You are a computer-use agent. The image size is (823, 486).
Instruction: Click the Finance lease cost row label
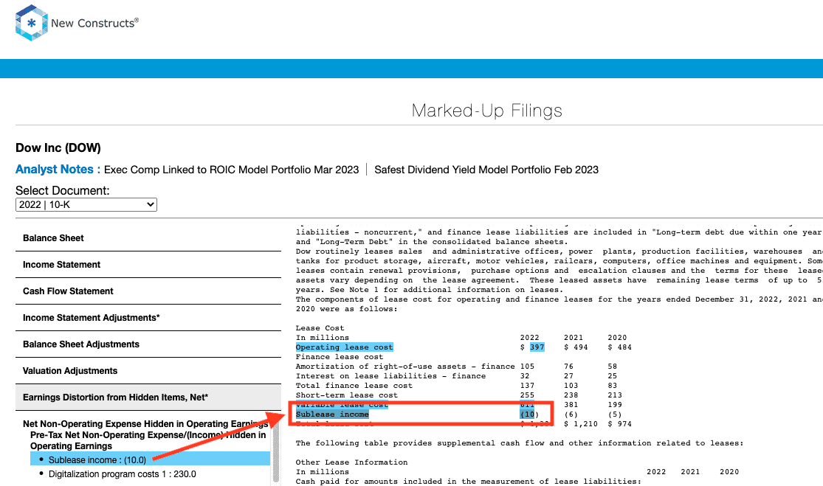pyautogui.click(x=340, y=357)
